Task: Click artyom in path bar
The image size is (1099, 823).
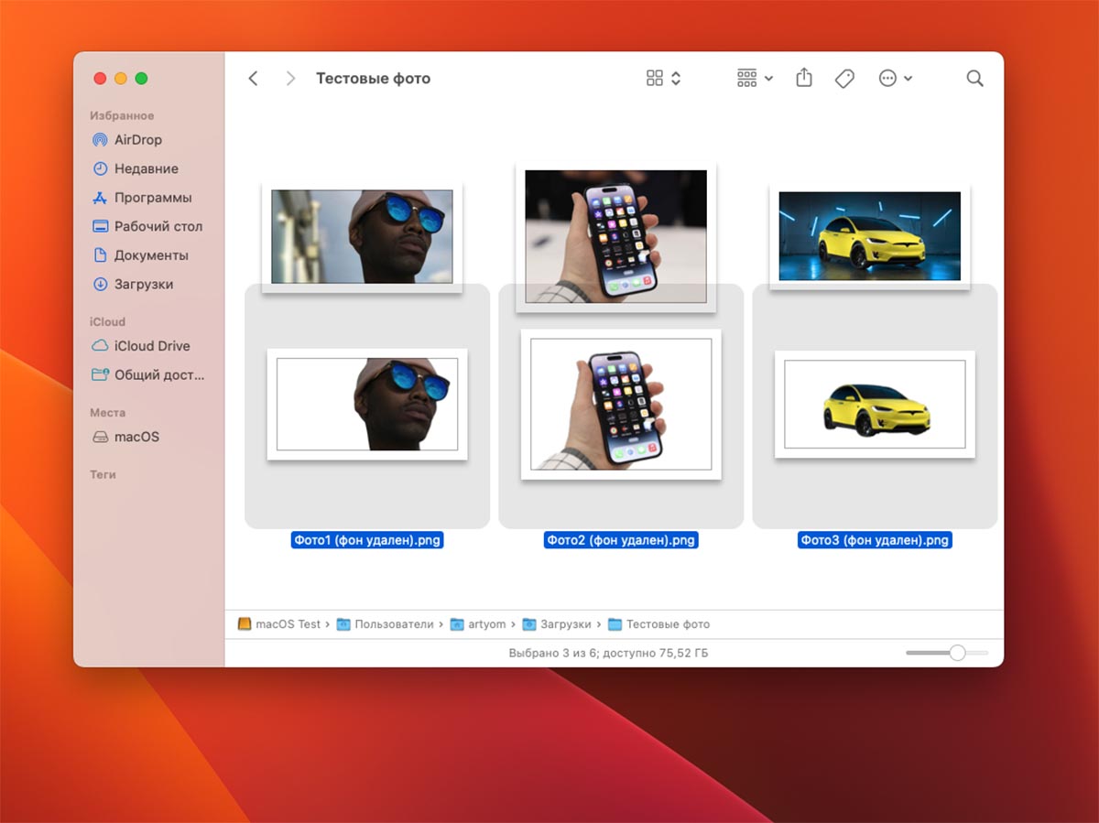Action: [477, 624]
